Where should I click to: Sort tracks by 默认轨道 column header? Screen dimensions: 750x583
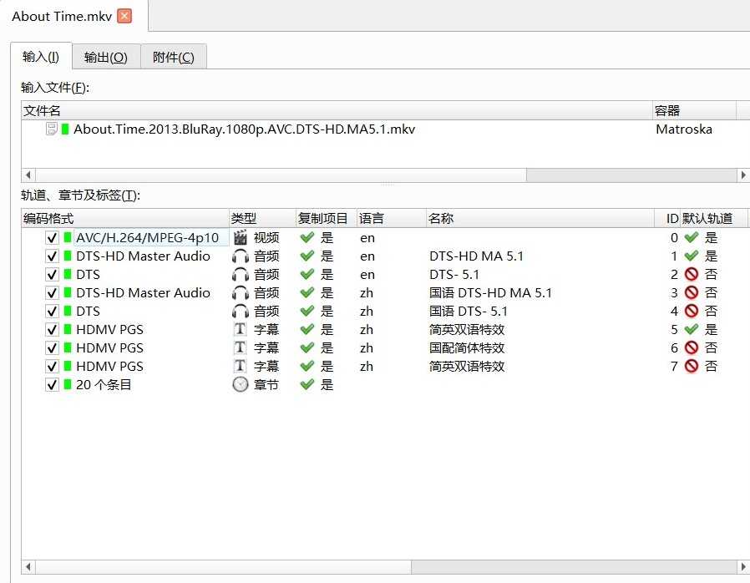713,218
